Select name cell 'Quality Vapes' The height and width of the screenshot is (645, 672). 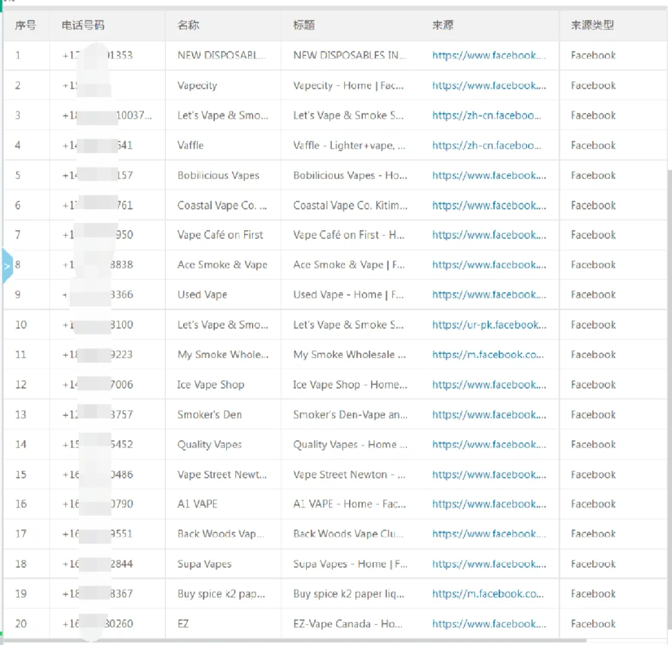click(209, 444)
